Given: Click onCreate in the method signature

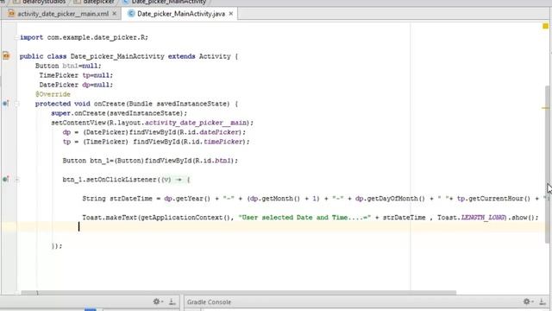Looking at the screenshot, I should tap(110, 104).
